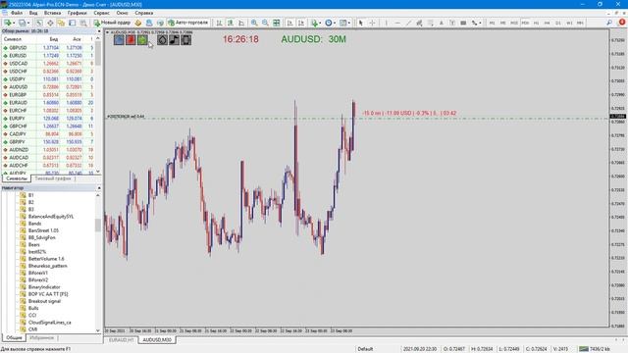Viewport: 628px width, 353px height.
Task: Open the red notification icon
Action: point(622,23)
